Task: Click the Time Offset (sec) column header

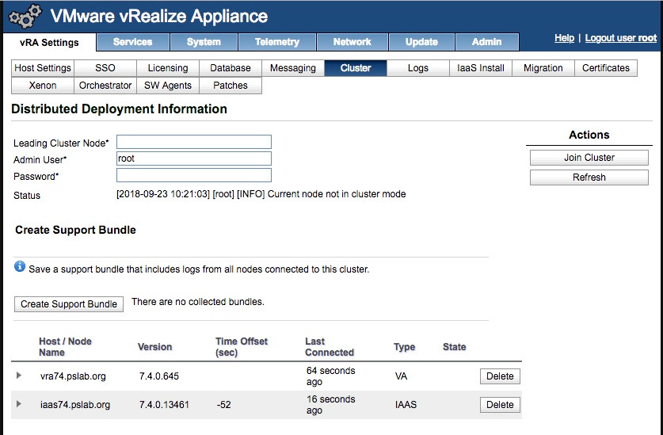Action: 242,346
